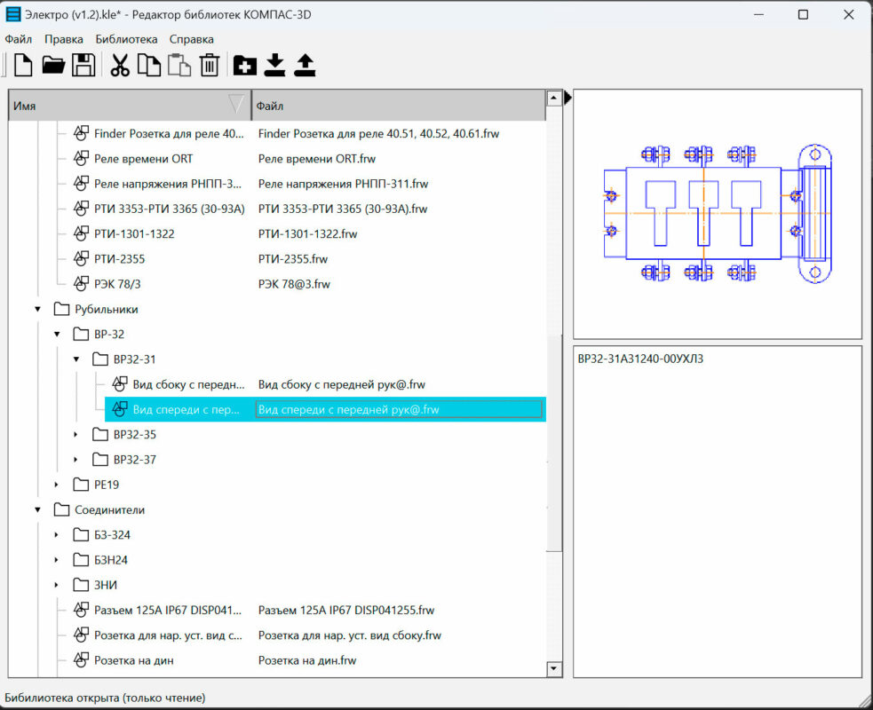This screenshot has width=873, height=710.
Task: Click file name Вид сбоку с передней рук@.frw
Action: tap(342, 384)
